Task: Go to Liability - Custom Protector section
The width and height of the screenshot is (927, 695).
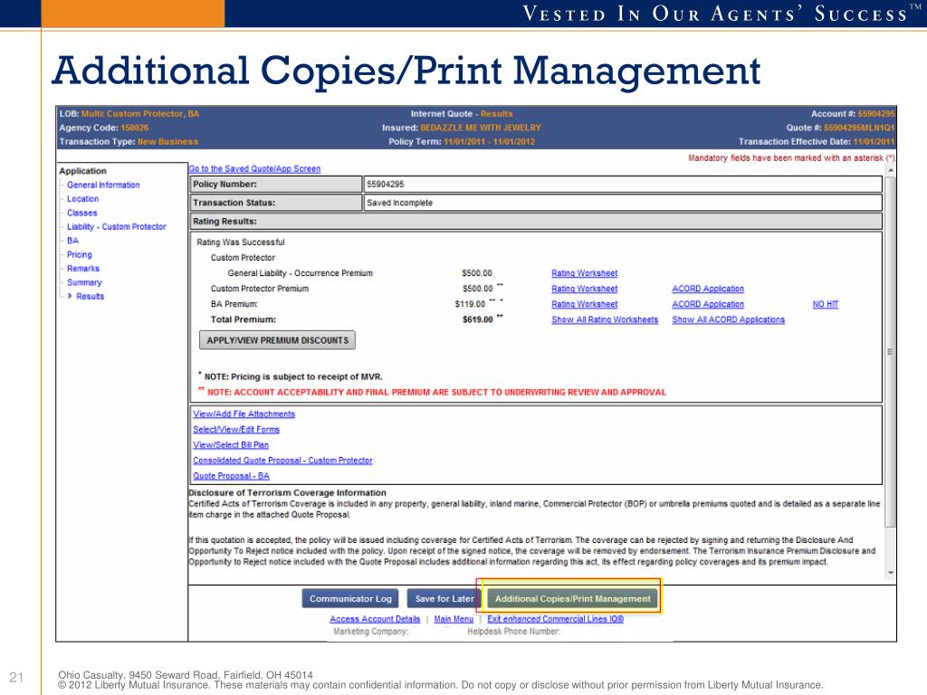Action: 117,227
